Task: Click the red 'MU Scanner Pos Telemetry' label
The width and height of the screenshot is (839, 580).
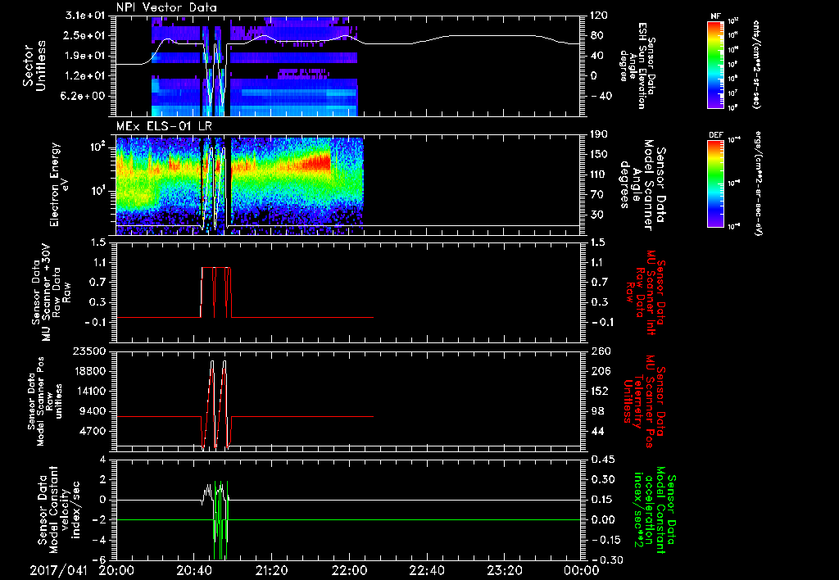Action: (x=644, y=401)
